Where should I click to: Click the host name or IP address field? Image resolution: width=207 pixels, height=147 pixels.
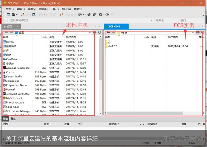pyautogui.click(x=79, y=20)
